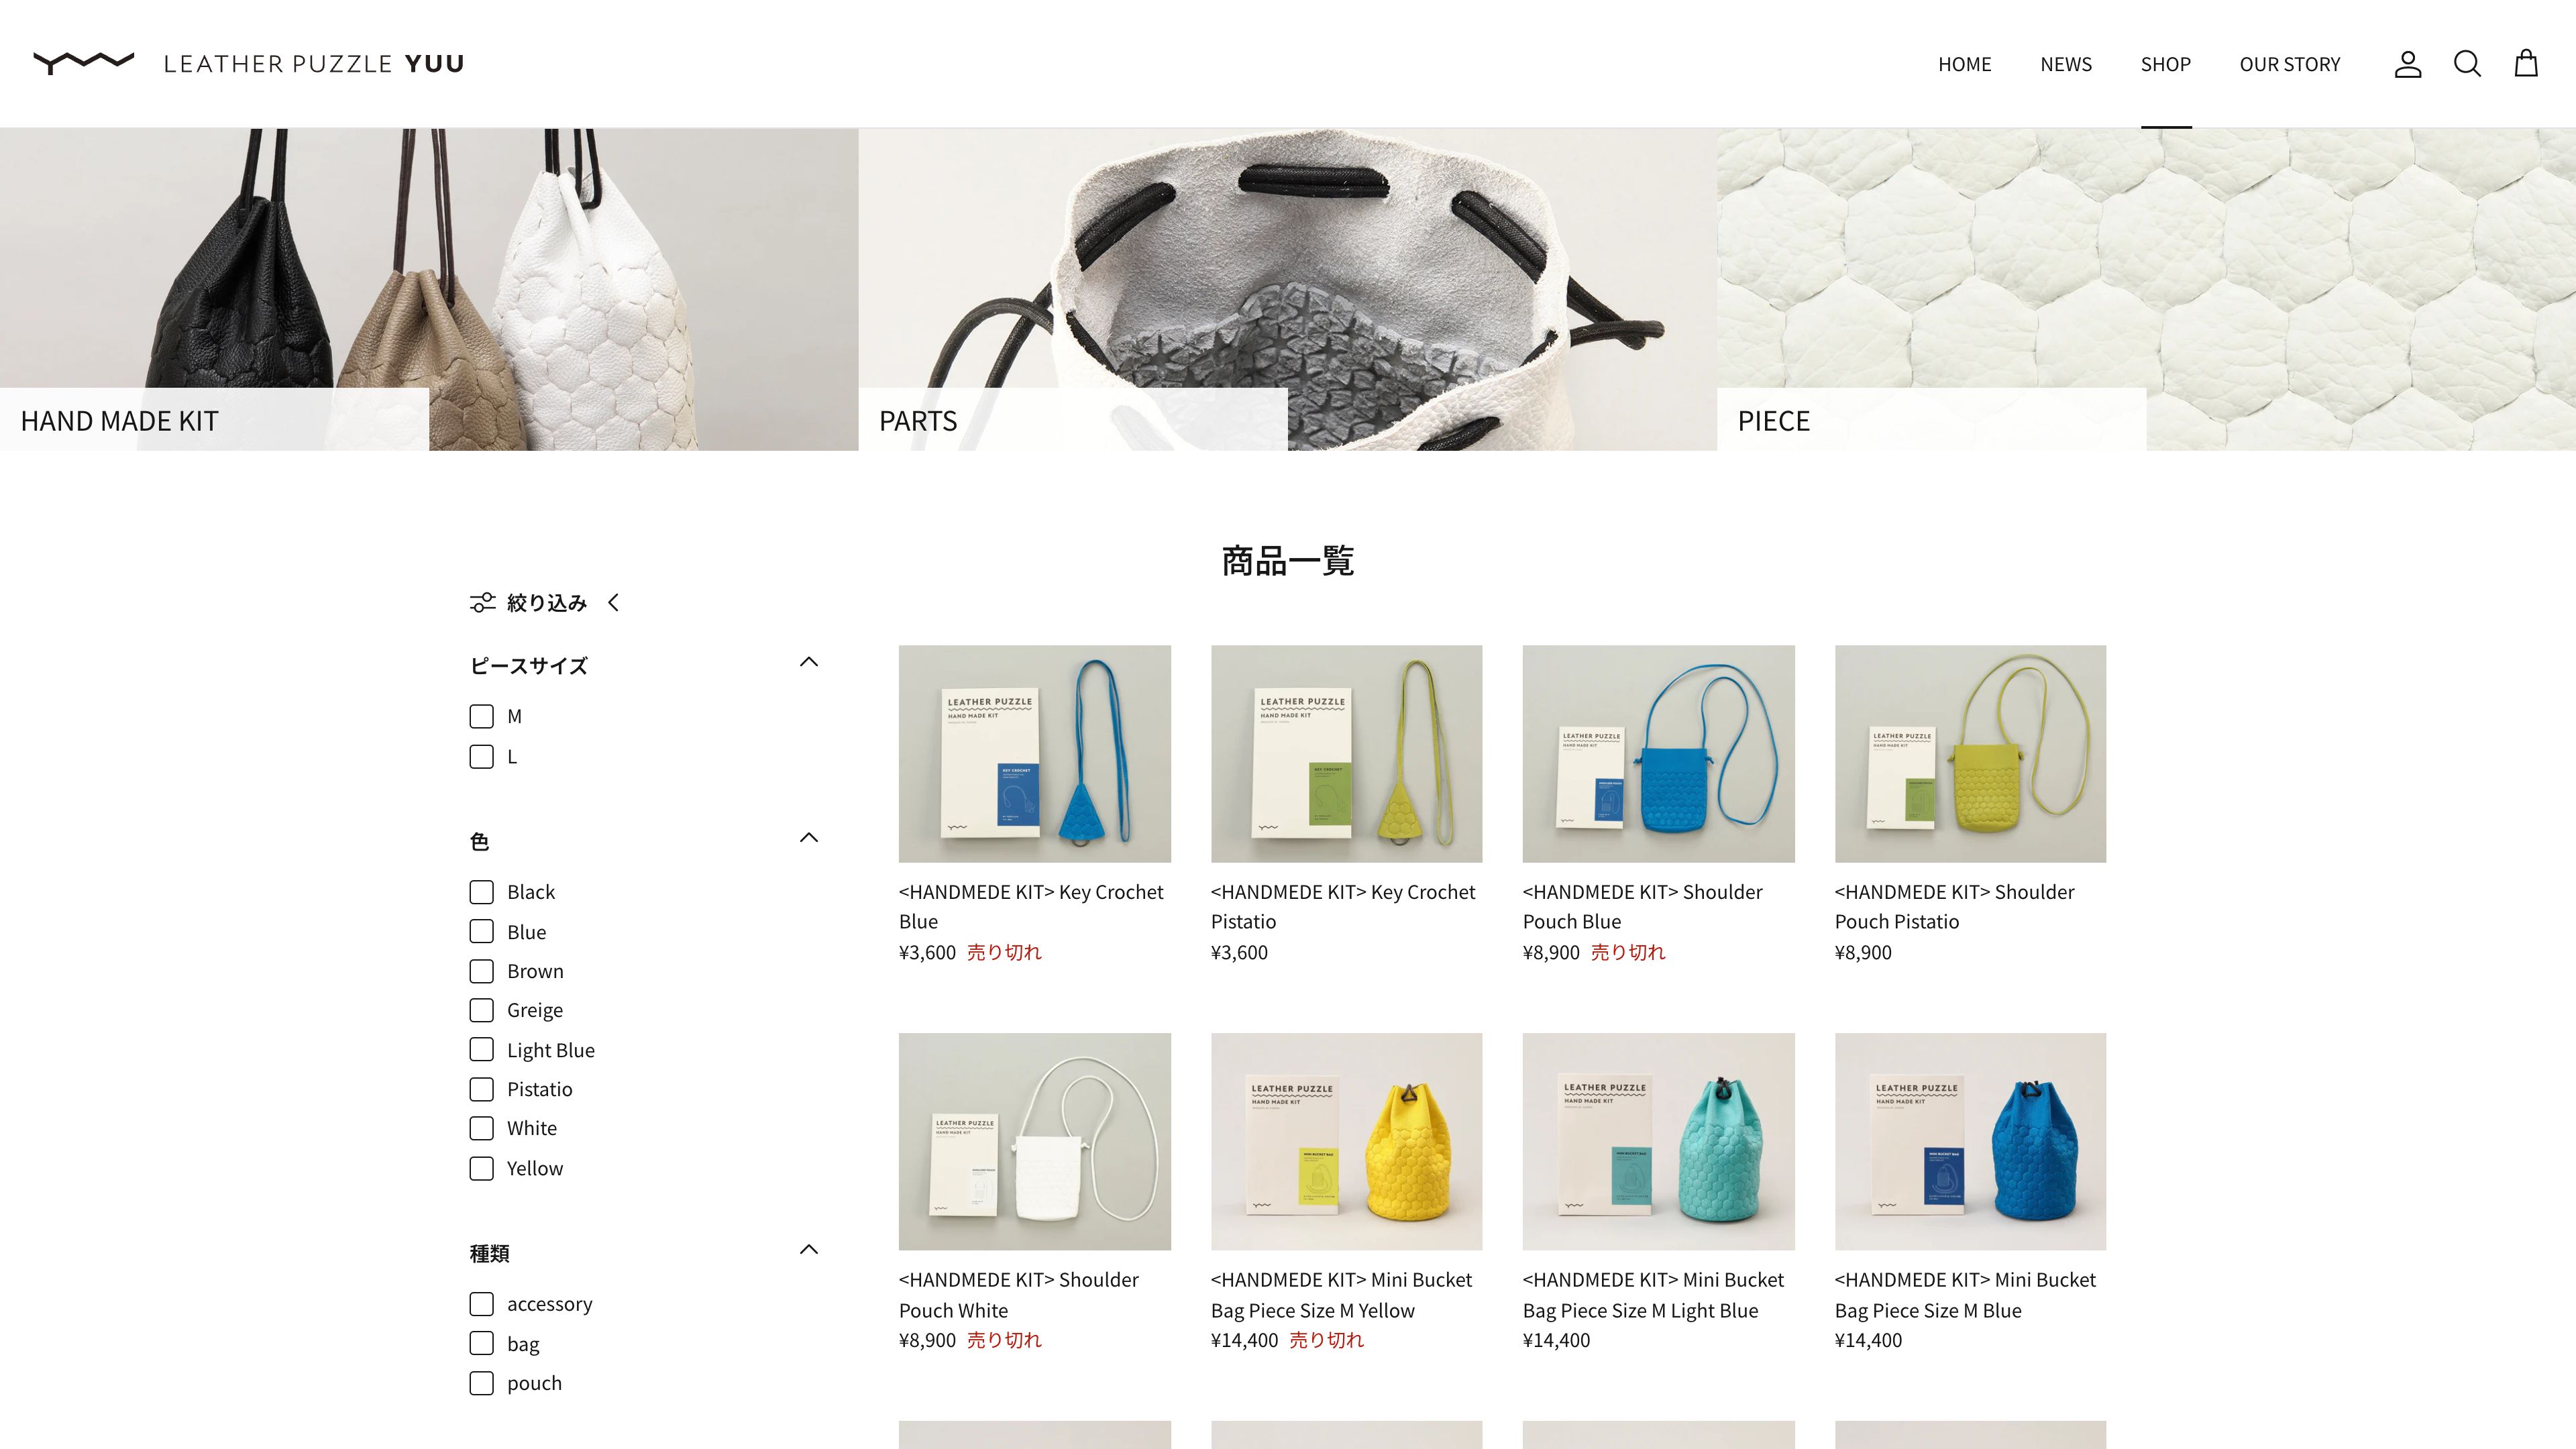Image resolution: width=2576 pixels, height=1449 pixels.
Task: Select the Pistatio color checkbox
Action: coord(481,1089)
